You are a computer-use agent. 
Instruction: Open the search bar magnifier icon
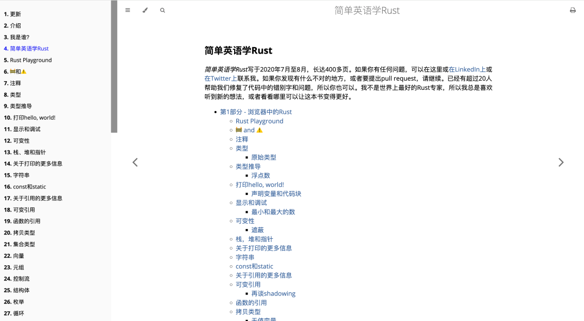tap(162, 10)
